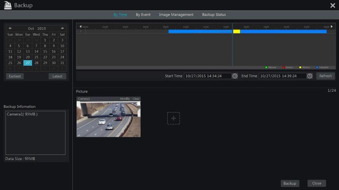Click the bottom Close button
Viewport: 339px width, 190px height.
point(316,183)
